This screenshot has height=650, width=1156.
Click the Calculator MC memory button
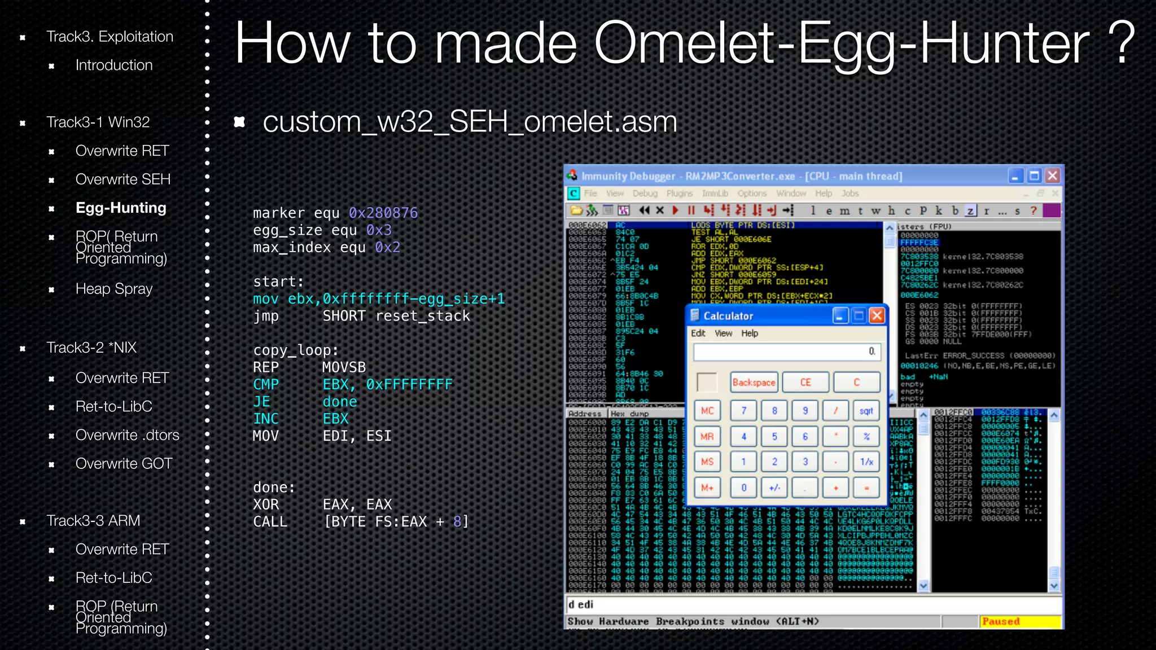[x=707, y=410]
